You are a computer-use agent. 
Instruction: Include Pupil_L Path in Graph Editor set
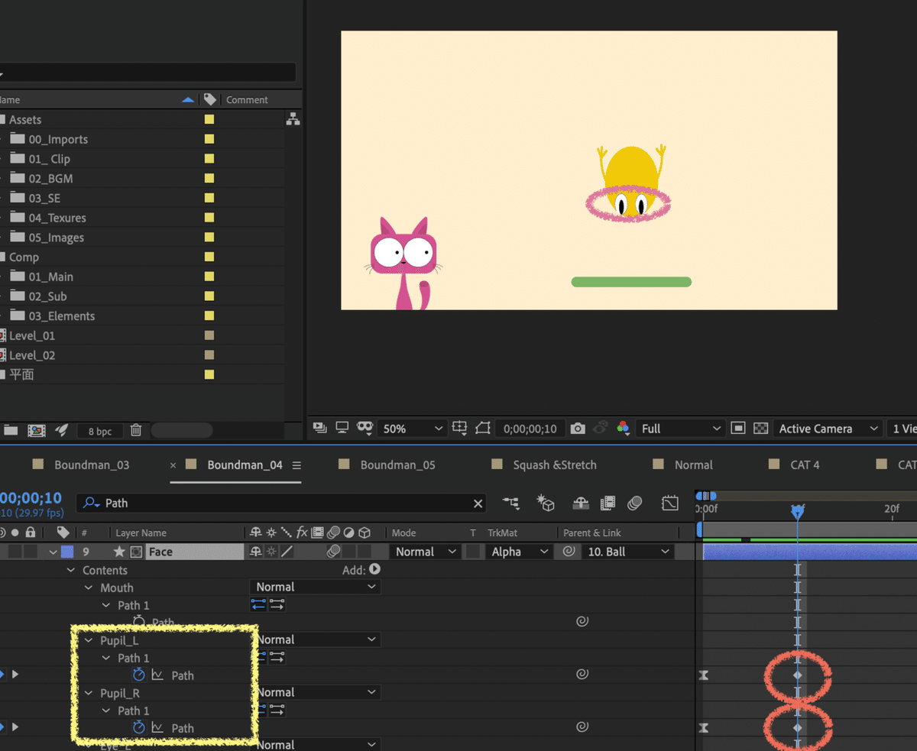tap(157, 675)
